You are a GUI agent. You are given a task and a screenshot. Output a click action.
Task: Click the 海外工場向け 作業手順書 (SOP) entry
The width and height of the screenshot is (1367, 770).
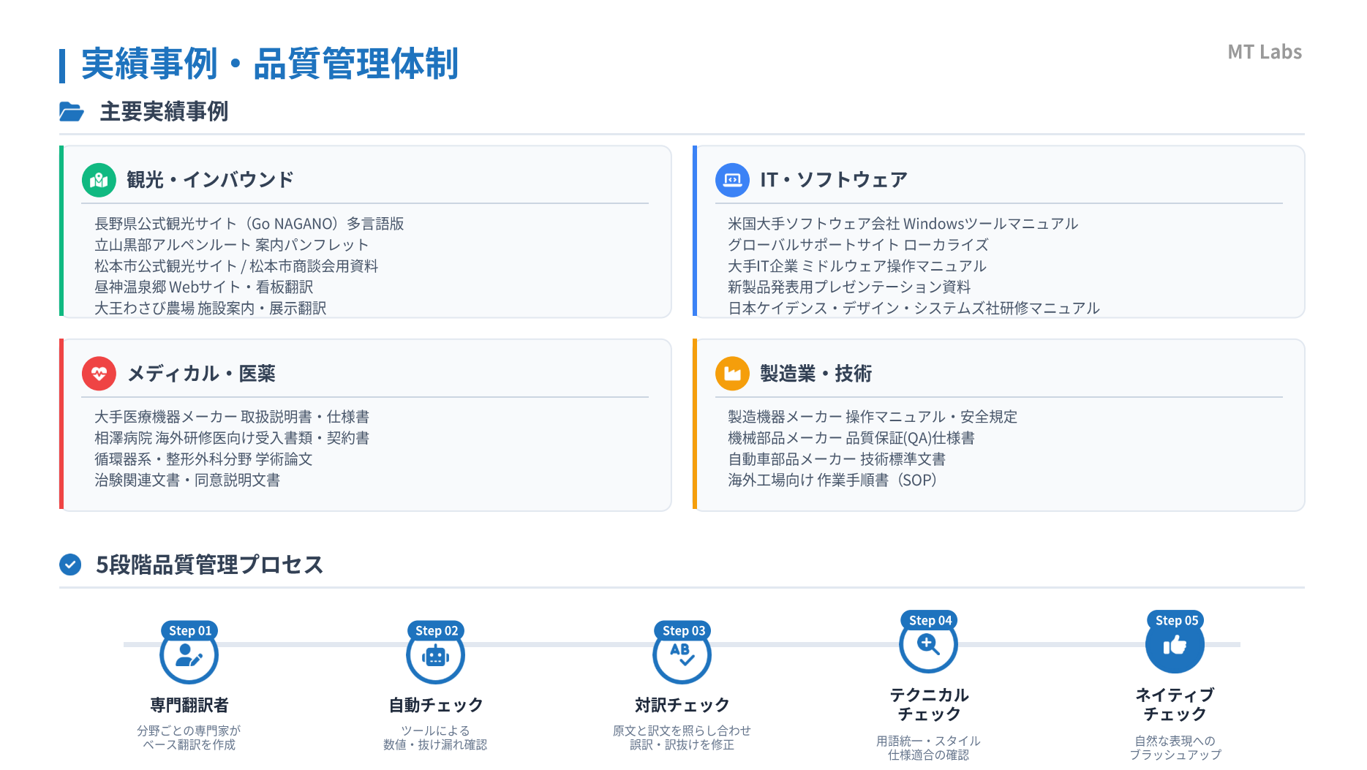[x=832, y=480]
